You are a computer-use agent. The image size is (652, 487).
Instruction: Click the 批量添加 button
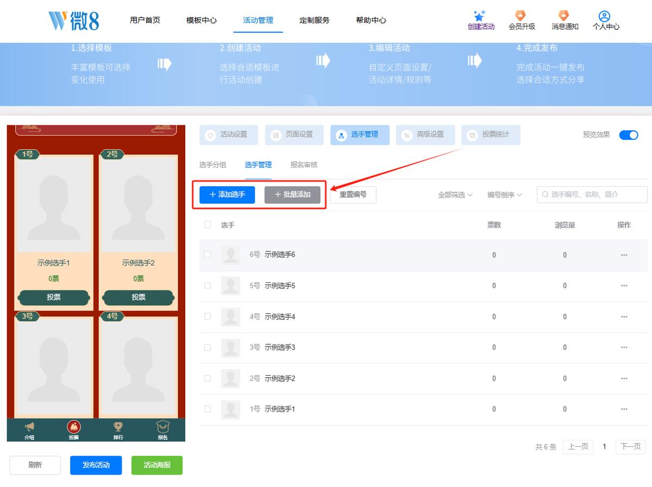[292, 195]
